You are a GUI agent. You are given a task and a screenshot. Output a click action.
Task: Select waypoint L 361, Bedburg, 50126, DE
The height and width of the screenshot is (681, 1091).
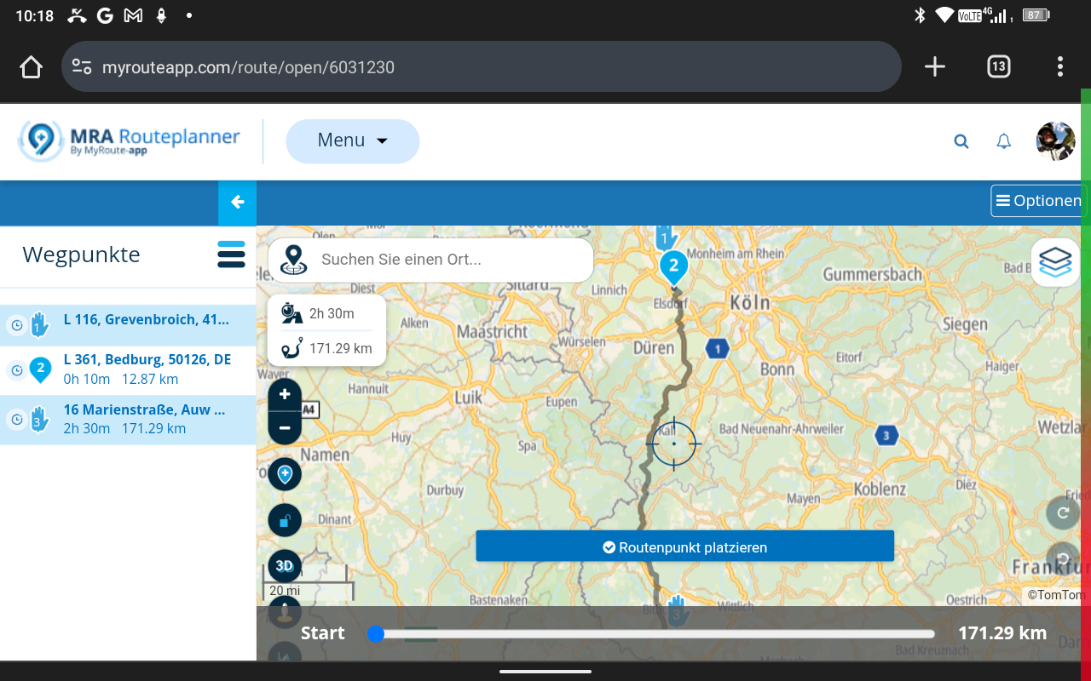[128, 370]
